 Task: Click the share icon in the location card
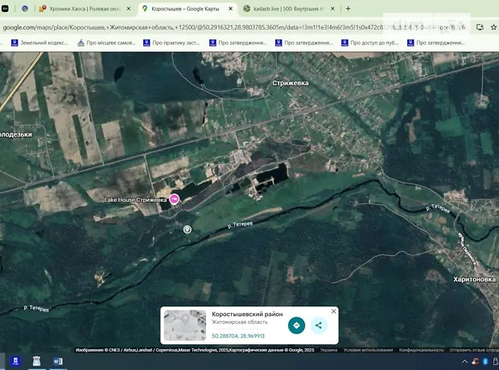[319, 326]
